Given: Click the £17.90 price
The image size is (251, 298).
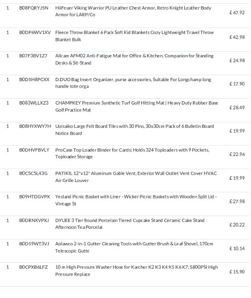Looking at the screenshot, I should pyautogui.click(x=237, y=84).
